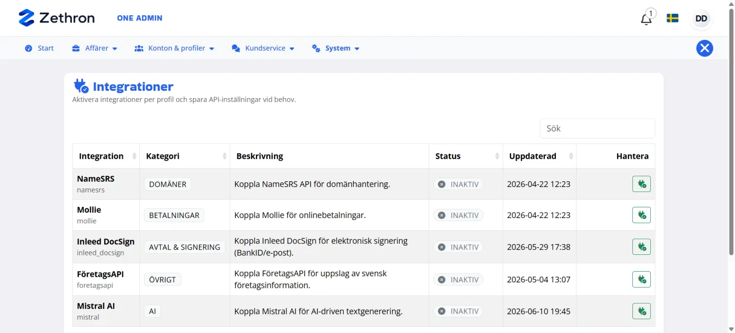Click the date 2026-05-29 17:38
Image resolution: width=735 pixels, height=333 pixels.
(538, 247)
